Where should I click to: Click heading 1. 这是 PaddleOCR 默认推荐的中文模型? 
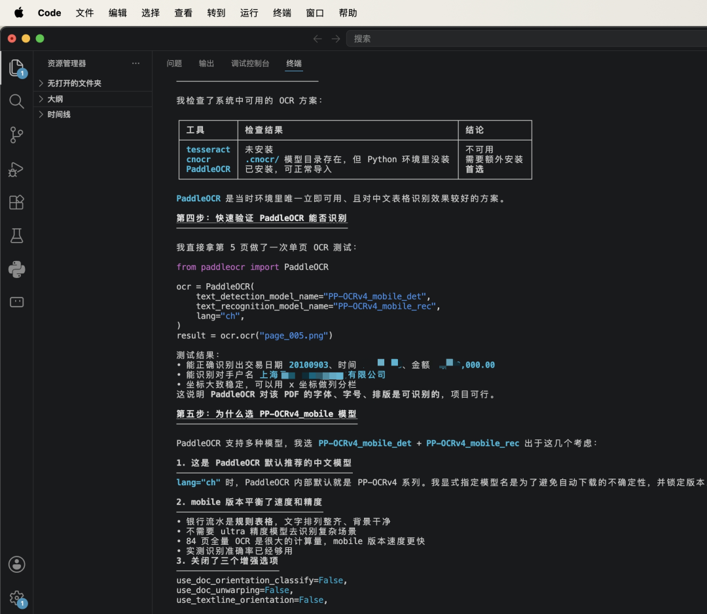click(264, 463)
